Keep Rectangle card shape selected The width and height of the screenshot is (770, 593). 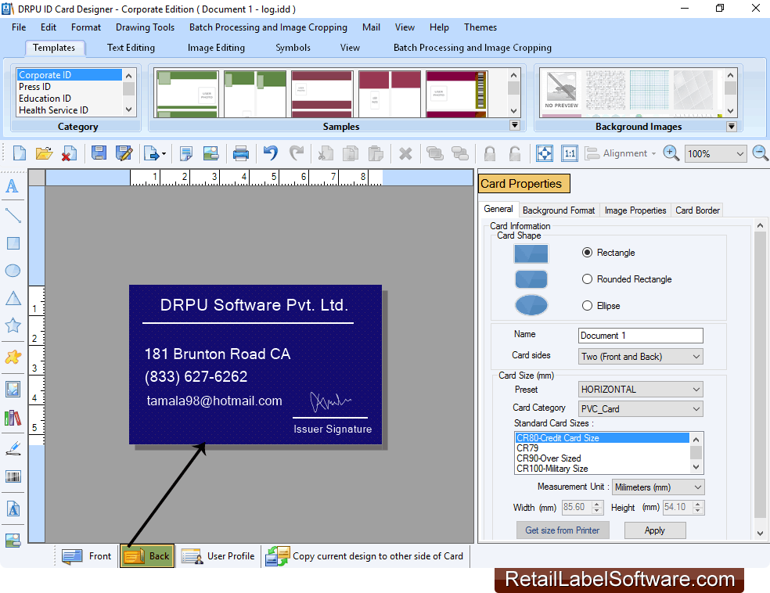tap(586, 252)
